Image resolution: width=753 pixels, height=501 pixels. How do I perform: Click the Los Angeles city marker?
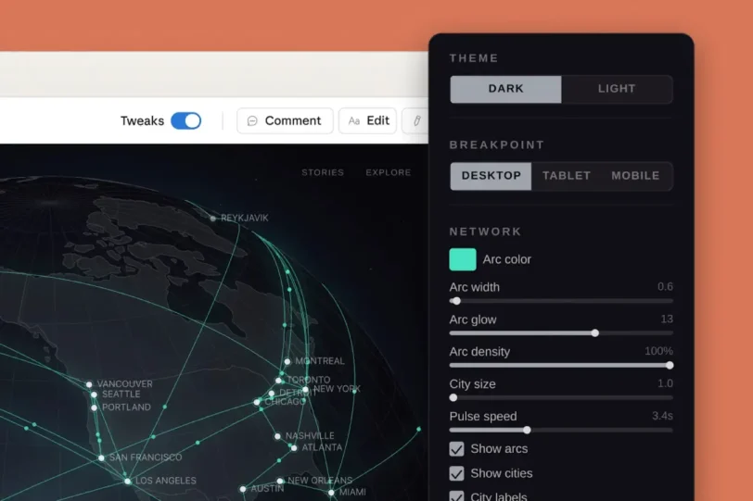(x=128, y=481)
